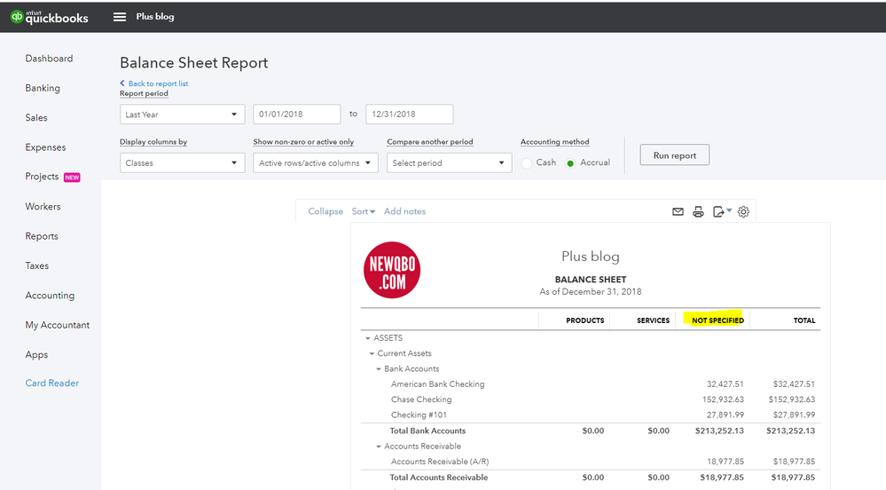Click the start date field 01/01/2018

(x=296, y=114)
